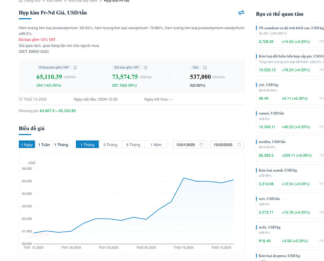Select the '3 Tháng' range tab

pyautogui.click(x=110, y=145)
